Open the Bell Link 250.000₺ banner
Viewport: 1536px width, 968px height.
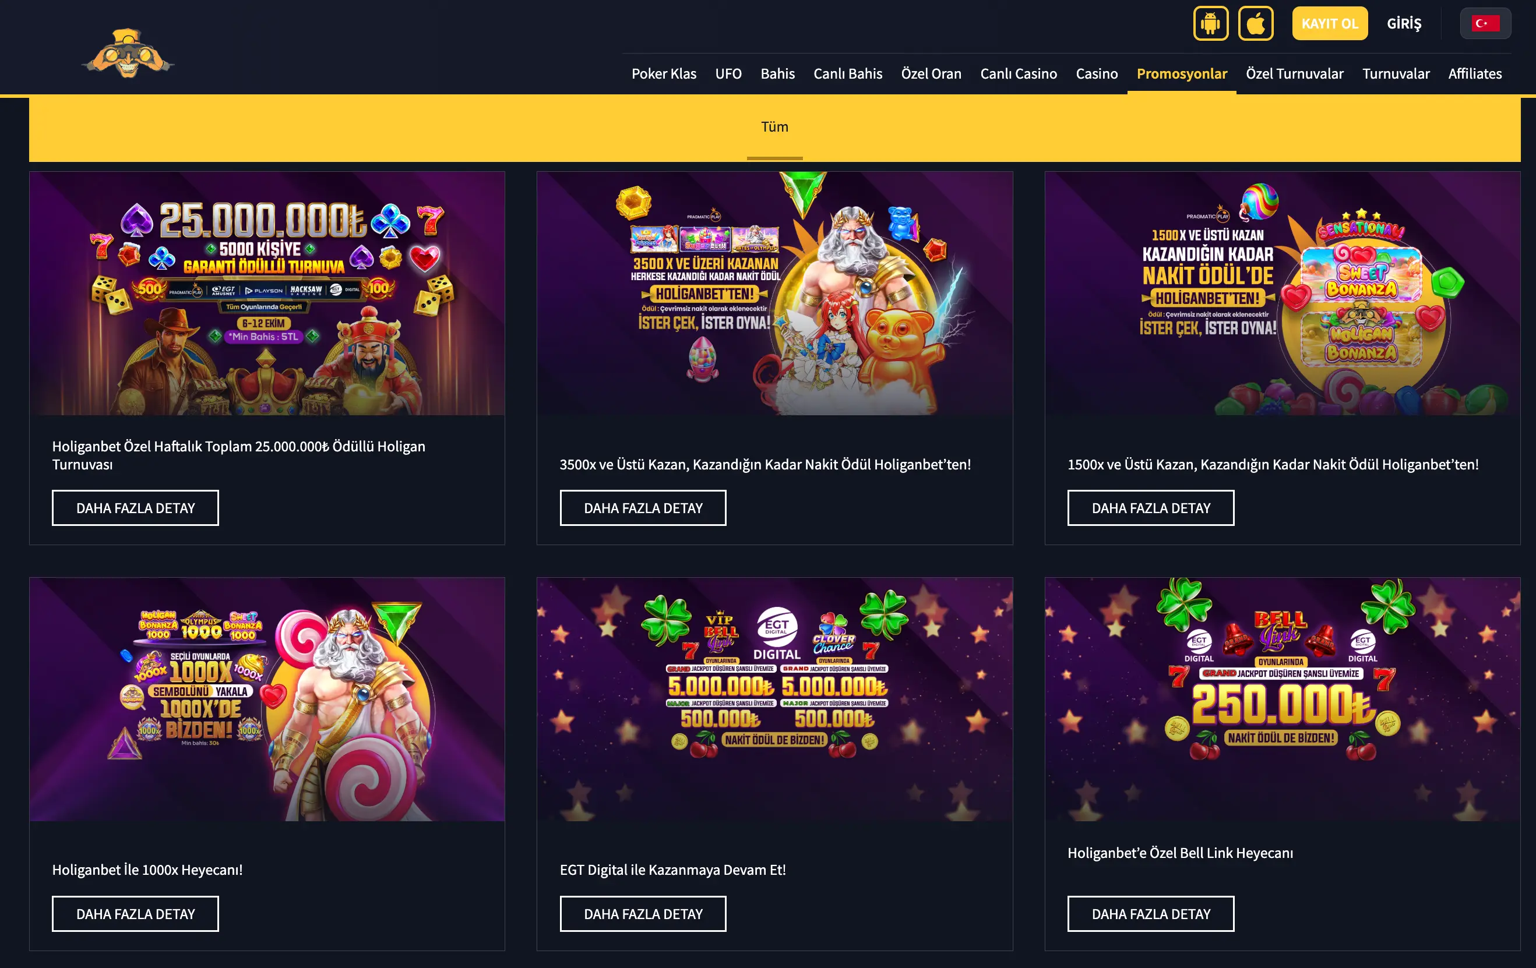click(1282, 699)
